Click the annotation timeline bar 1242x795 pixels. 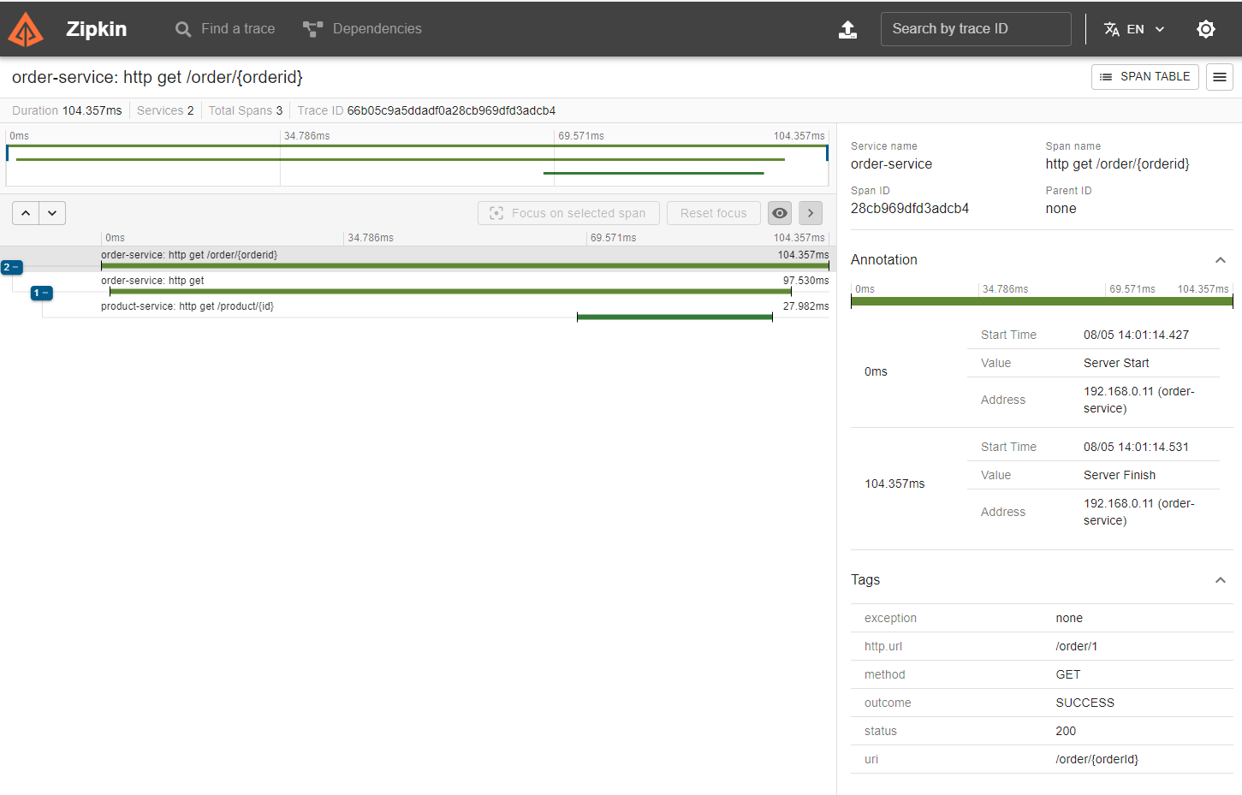pyautogui.click(x=1042, y=301)
